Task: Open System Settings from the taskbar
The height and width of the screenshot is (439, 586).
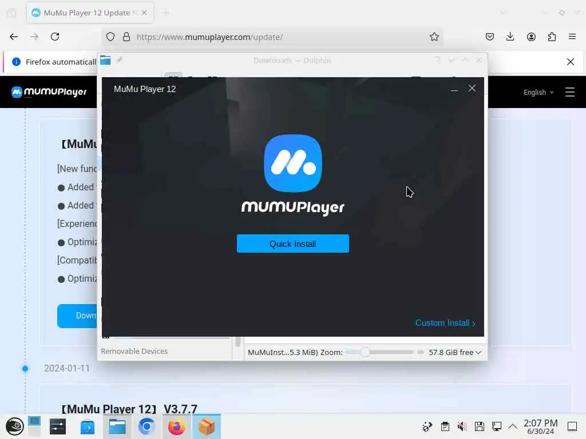Action: click(x=58, y=426)
